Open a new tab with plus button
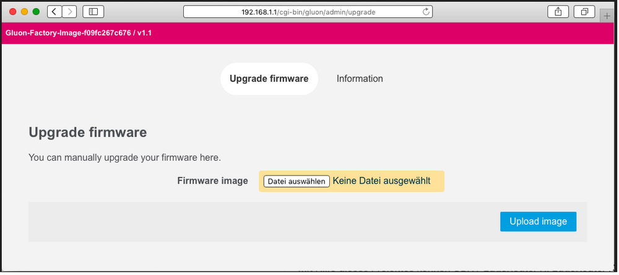619x275 pixels. pyautogui.click(x=607, y=16)
